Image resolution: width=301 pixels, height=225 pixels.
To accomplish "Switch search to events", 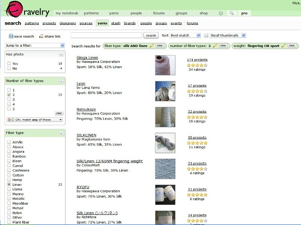I will pos(176,23).
